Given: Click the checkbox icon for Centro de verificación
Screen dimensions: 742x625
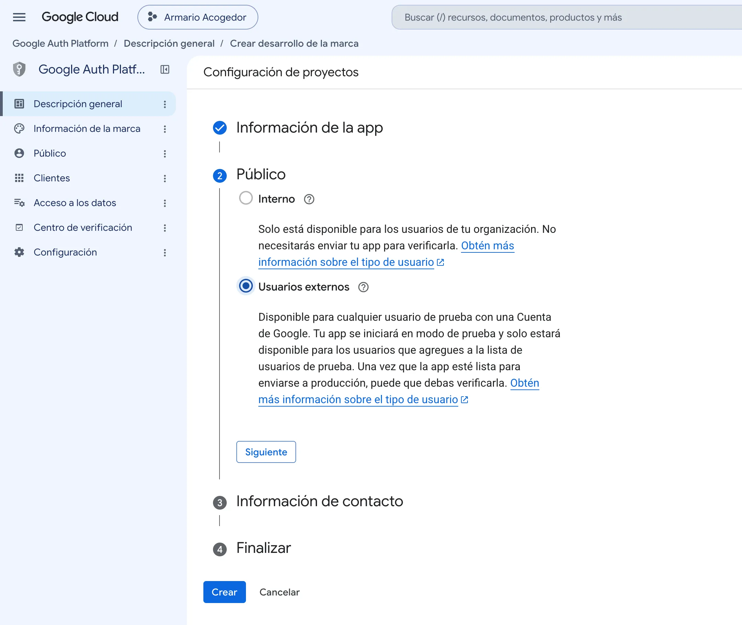Looking at the screenshot, I should click(19, 227).
